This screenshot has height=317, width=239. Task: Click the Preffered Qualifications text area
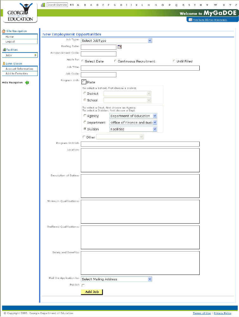point(140,237)
